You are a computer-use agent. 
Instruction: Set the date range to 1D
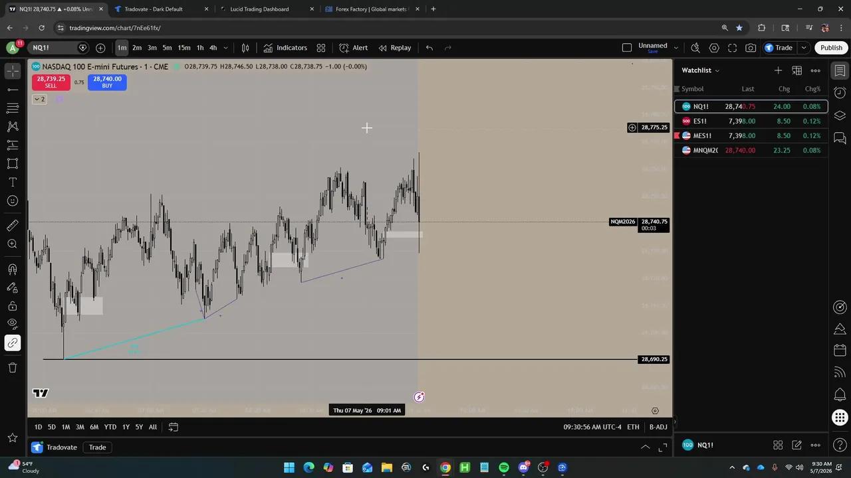(x=38, y=427)
